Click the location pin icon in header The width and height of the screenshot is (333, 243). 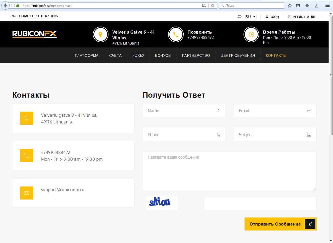[100, 34]
